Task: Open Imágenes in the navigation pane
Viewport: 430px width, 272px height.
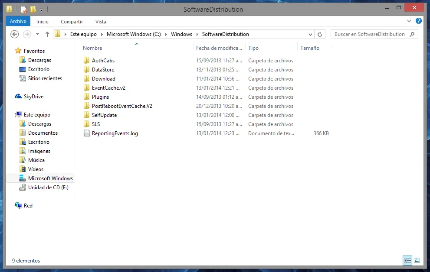Action: coord(39,151)
